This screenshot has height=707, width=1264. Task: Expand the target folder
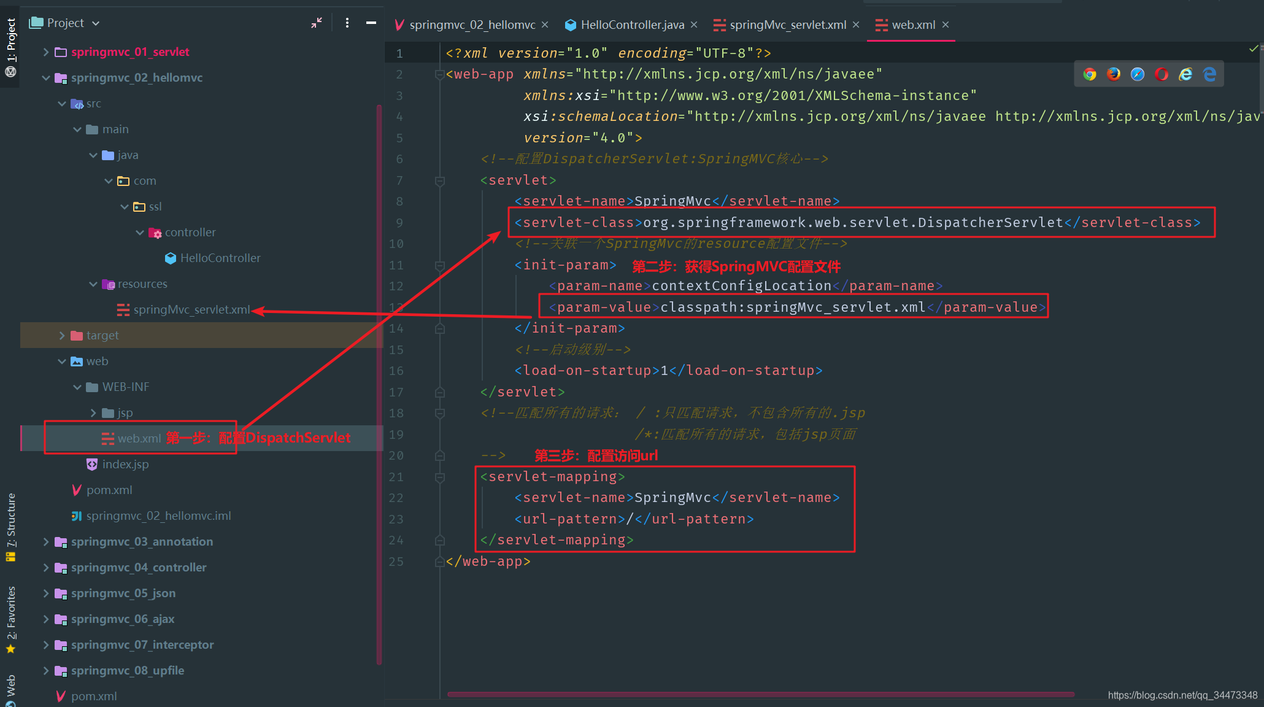coord(62,336)
